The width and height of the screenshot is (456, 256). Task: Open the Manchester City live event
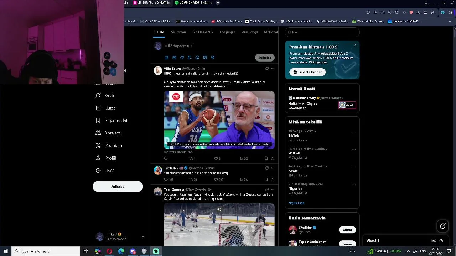[x=322, y=103]
